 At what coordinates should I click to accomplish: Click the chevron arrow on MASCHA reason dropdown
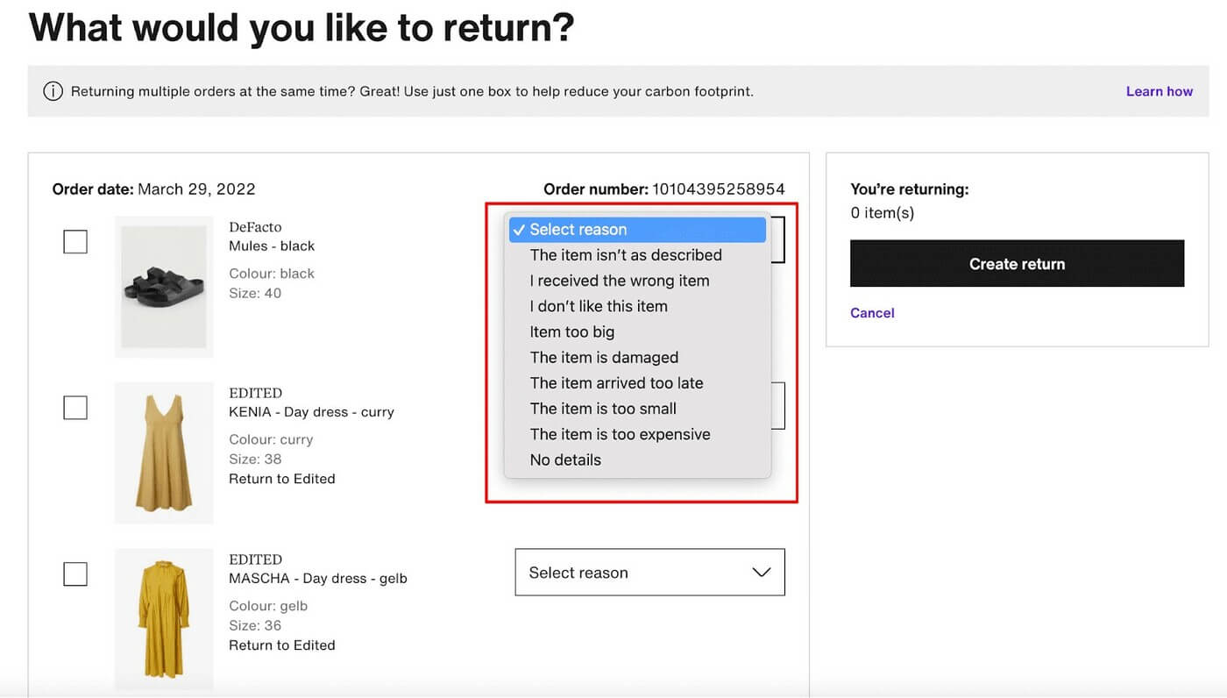coord(762,573)
